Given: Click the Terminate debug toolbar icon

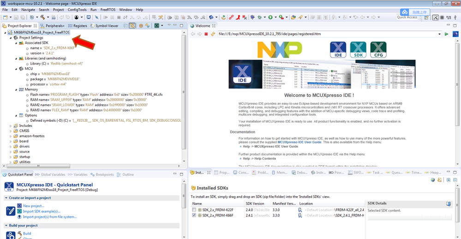Looking at the screenshot, I should pos(119,18).
